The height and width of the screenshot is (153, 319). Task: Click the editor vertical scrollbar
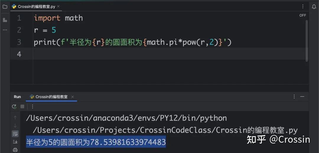307,41
